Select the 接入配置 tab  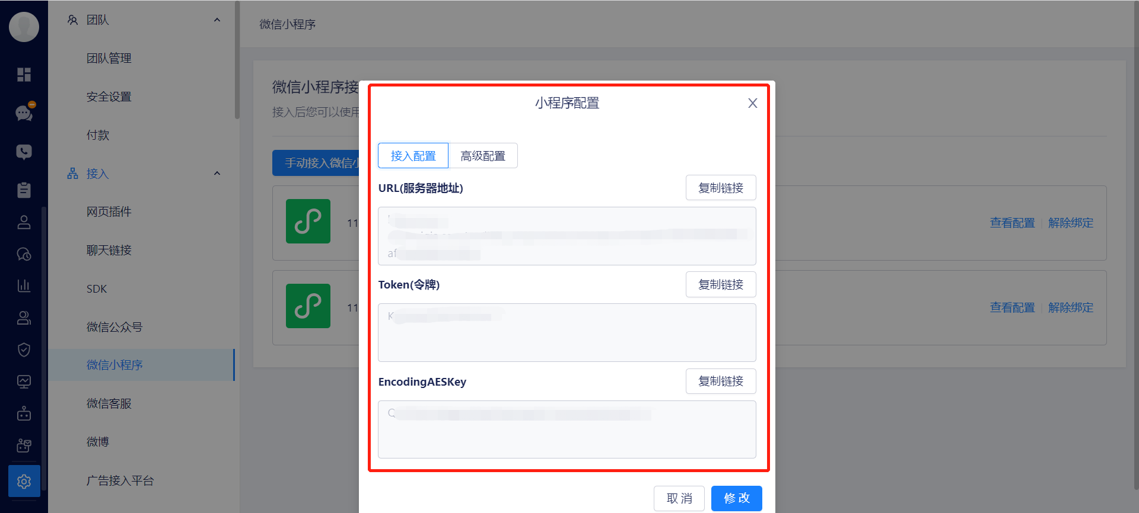pos(413,156)
